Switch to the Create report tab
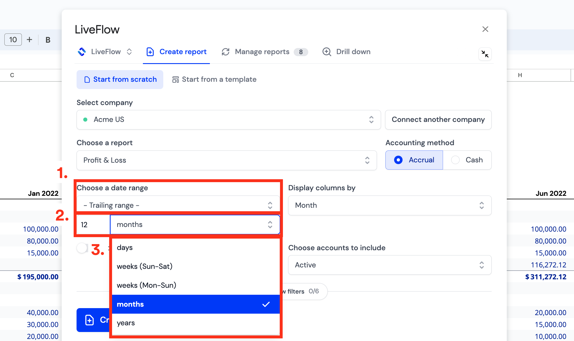 (x=176, y=52)
